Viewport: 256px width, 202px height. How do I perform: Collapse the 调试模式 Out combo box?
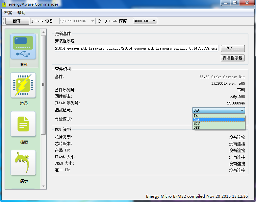pyautogui.click(x=219, y=110)
